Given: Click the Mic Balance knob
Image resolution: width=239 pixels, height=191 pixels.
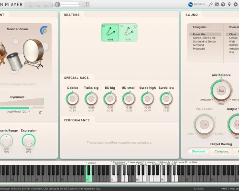Looking at the screenshot, I should (x=221, y=91).
